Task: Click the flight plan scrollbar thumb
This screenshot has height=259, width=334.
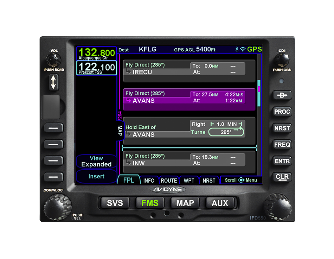Action: point(259,93)
